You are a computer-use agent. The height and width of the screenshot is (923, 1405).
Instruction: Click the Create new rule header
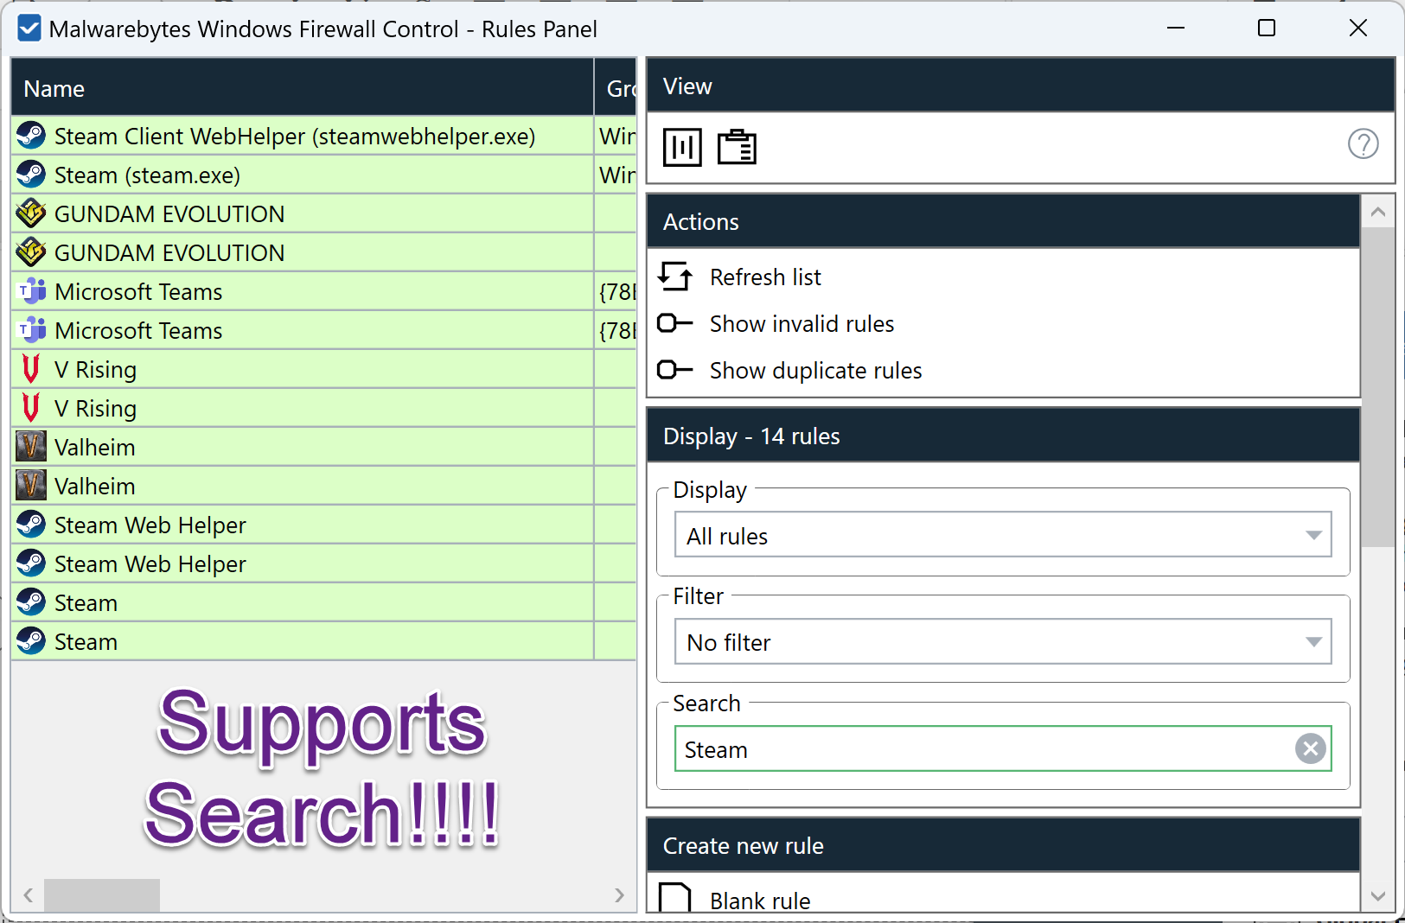click(1003, 845)
